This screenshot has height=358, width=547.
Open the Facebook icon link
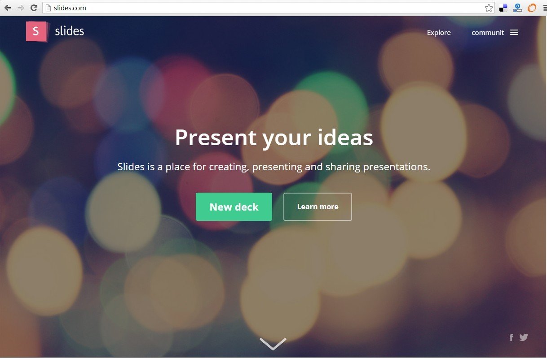(512, 337)
